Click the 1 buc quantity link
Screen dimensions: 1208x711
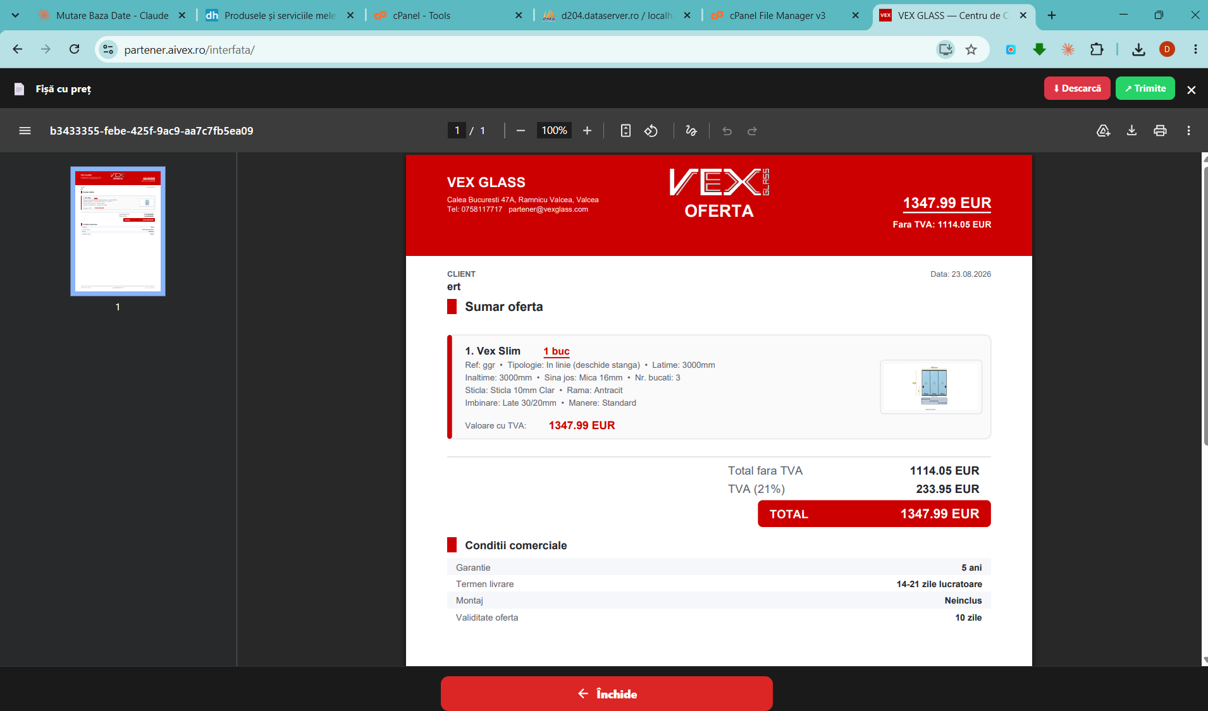(557, 351)
